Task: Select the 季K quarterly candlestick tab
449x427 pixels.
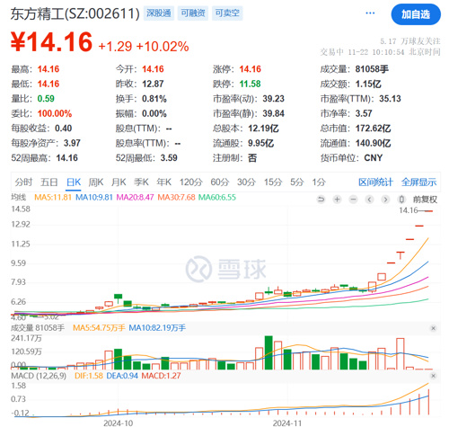Action: click(x=141, y=182)
